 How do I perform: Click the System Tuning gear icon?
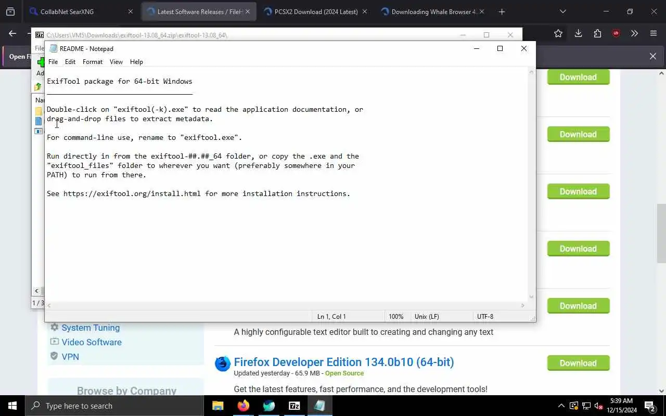pos(54,327)
